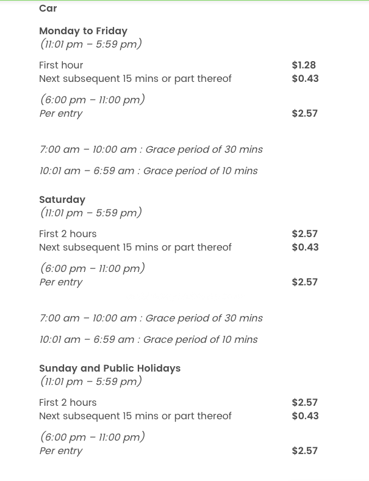Select Saturday first 2 hours $2.57 price
The image size is (369, 481).
click(x=304, y=233)
